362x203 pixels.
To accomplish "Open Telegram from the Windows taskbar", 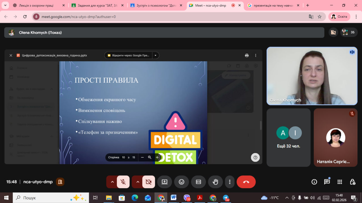I will (x=226, y=198).
